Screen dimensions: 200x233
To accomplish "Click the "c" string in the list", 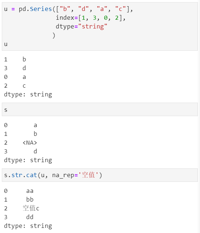I will [x=120, y=9].
